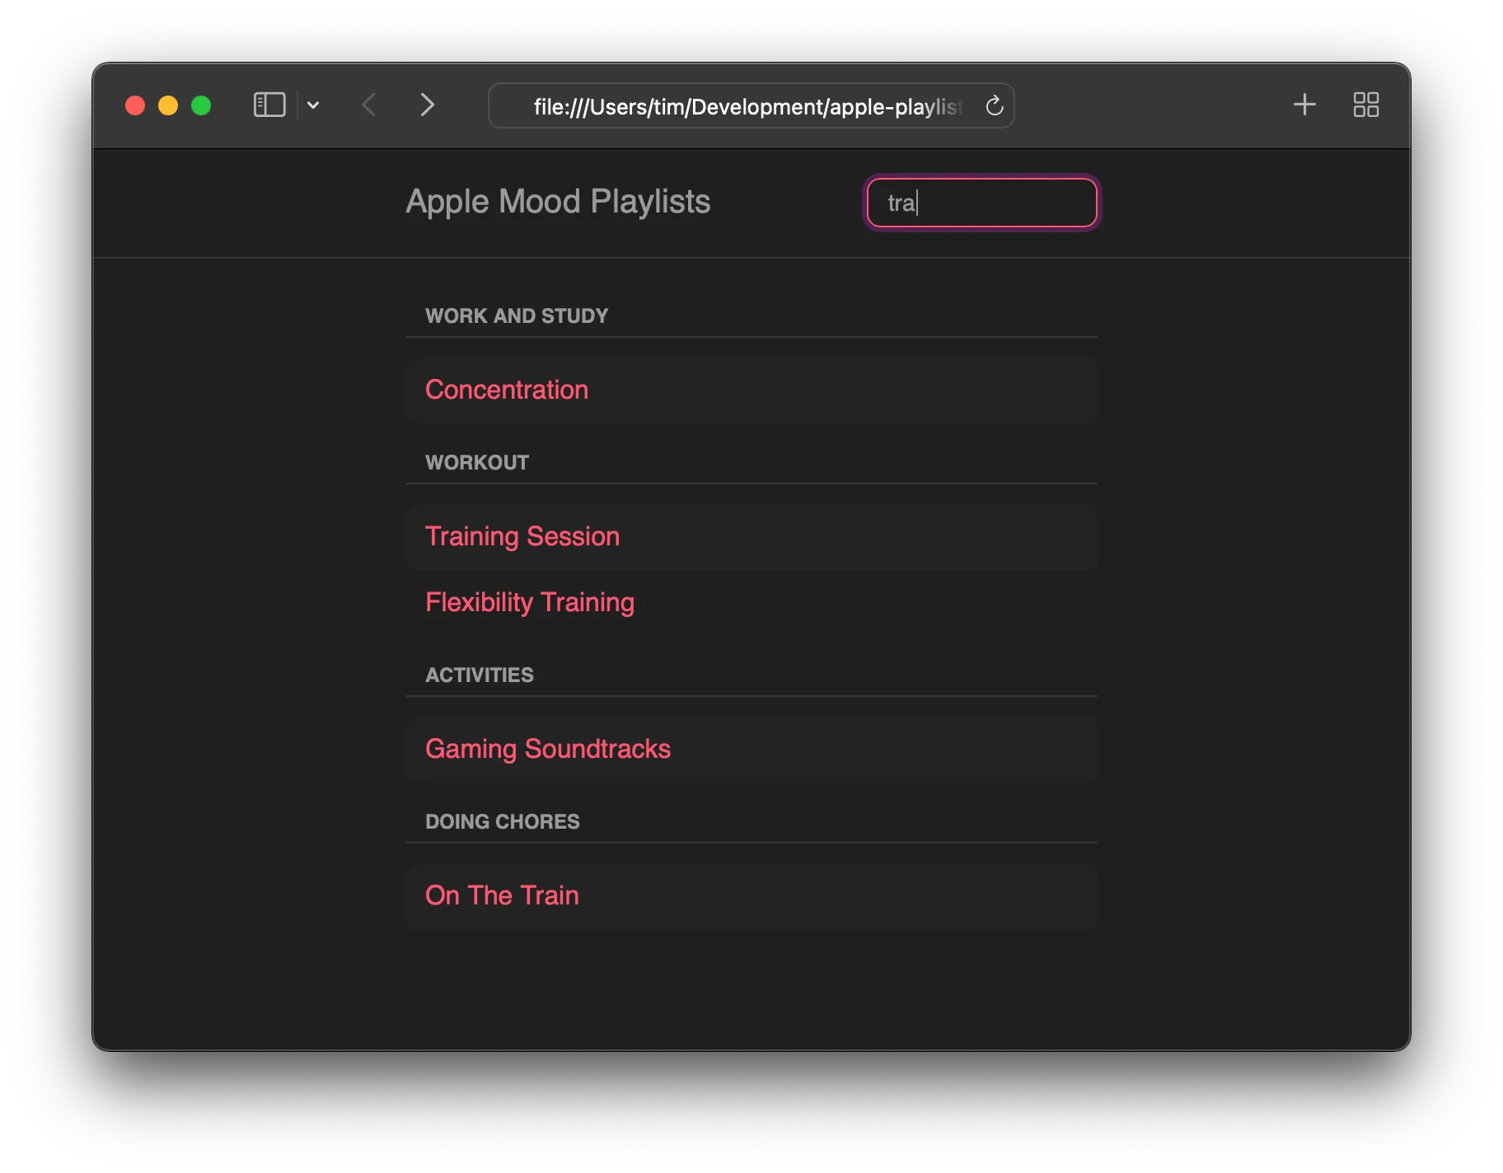The image size is (1503, 1173).
Task: Go forward with the forward arrow
Action: pos(427,105)
